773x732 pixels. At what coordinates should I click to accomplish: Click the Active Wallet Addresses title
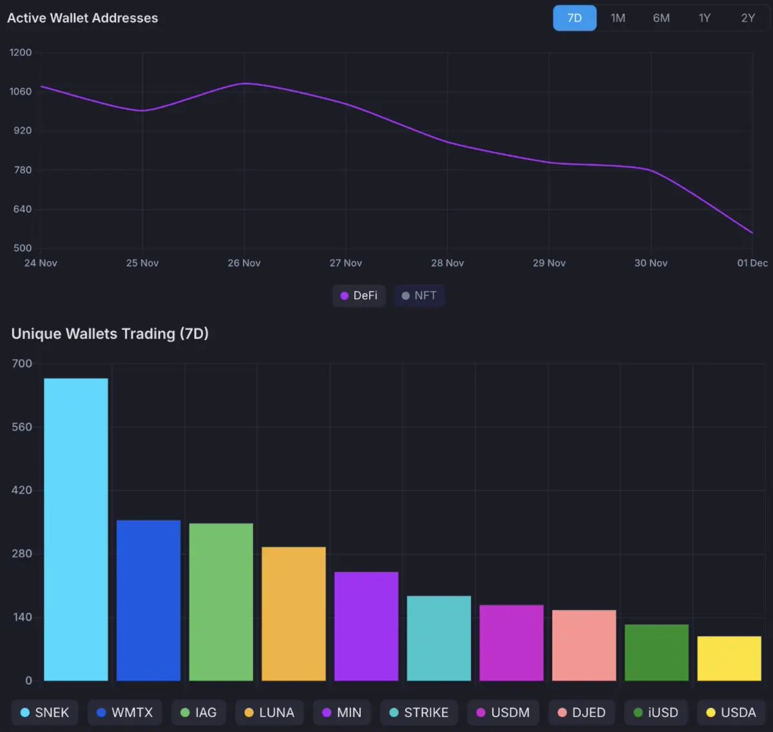82,18
